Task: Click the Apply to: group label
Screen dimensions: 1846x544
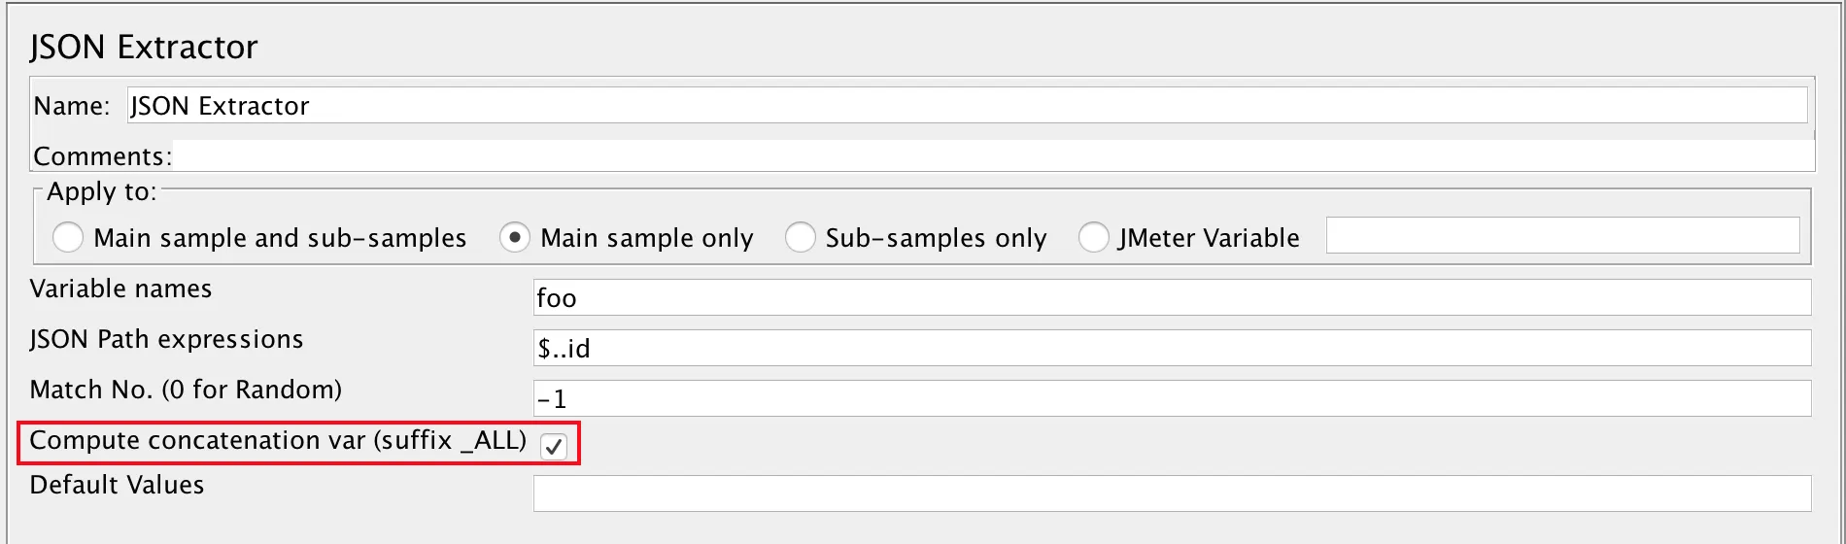Action: point(101,191)
